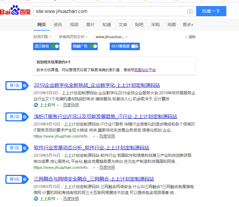This screenshot has height=207, width=239.
Task: Click the swirl icon beside 第3名 badge
Action: point(24,148)
